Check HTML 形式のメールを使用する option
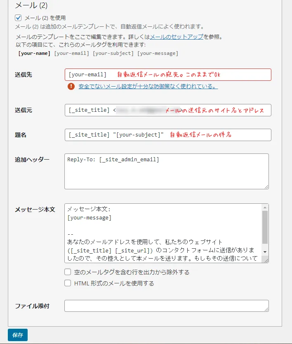292x344 pixels. (x=68, y=283)
